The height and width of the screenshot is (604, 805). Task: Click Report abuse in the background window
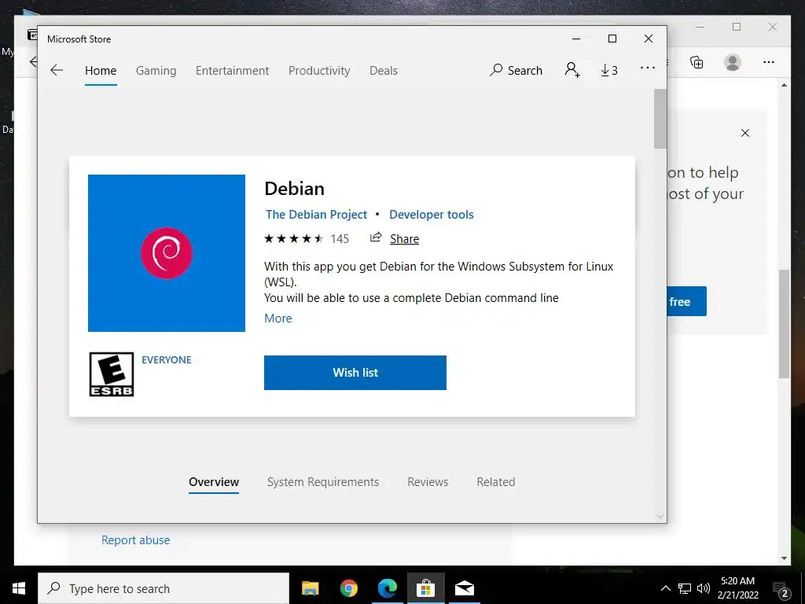point(135,540)
